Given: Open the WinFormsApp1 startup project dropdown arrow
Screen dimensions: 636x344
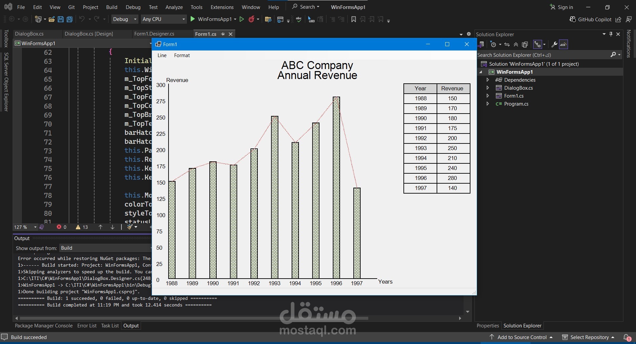Looking at the screenshot, I should coord(235,19).
